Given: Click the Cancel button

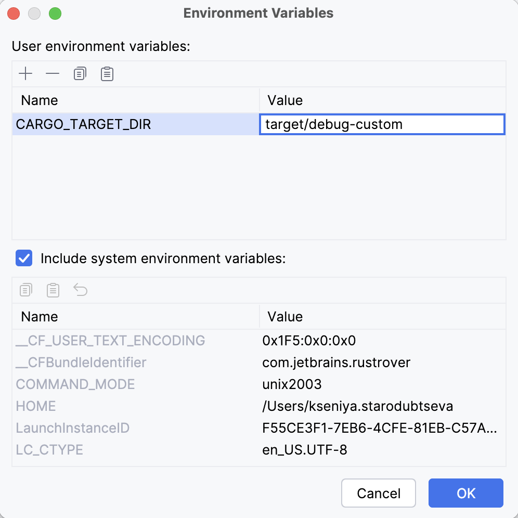Looking at the screenshot, I should (x=378, y=493).
